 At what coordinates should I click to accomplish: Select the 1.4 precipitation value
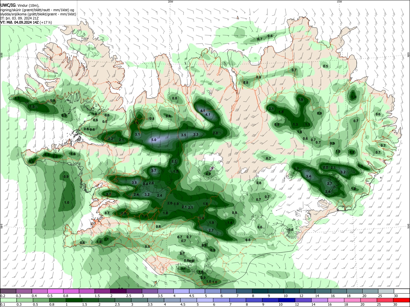tap(230, 223)
